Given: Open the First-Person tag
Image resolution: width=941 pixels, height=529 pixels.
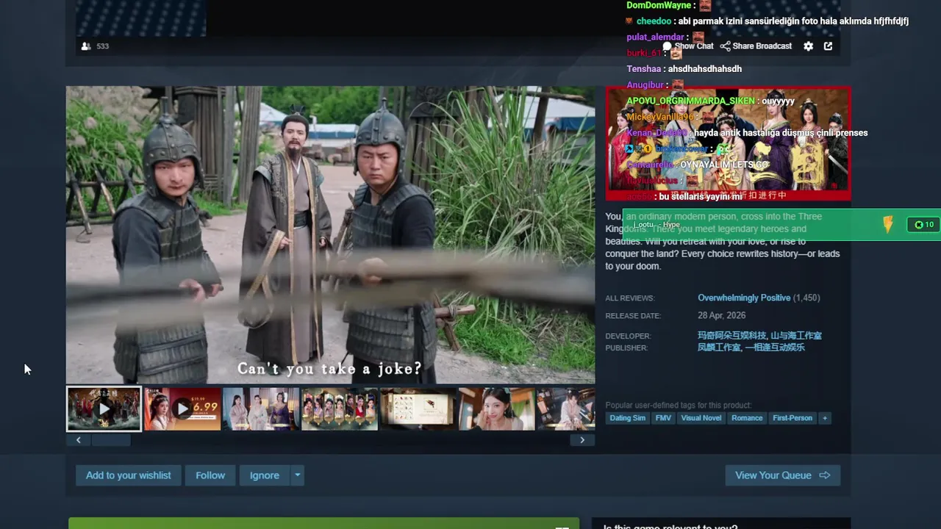Looking at the screenshot, I should [792, 418].
